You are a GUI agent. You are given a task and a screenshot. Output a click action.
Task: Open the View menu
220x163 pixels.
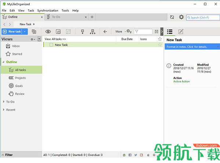[21, 11]
